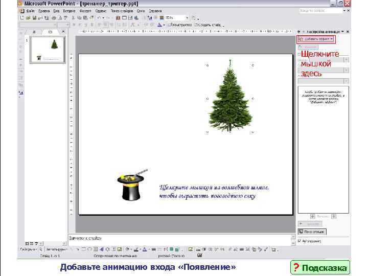Toggle the AutoPreview checkbox

click(x=299, y=241)
